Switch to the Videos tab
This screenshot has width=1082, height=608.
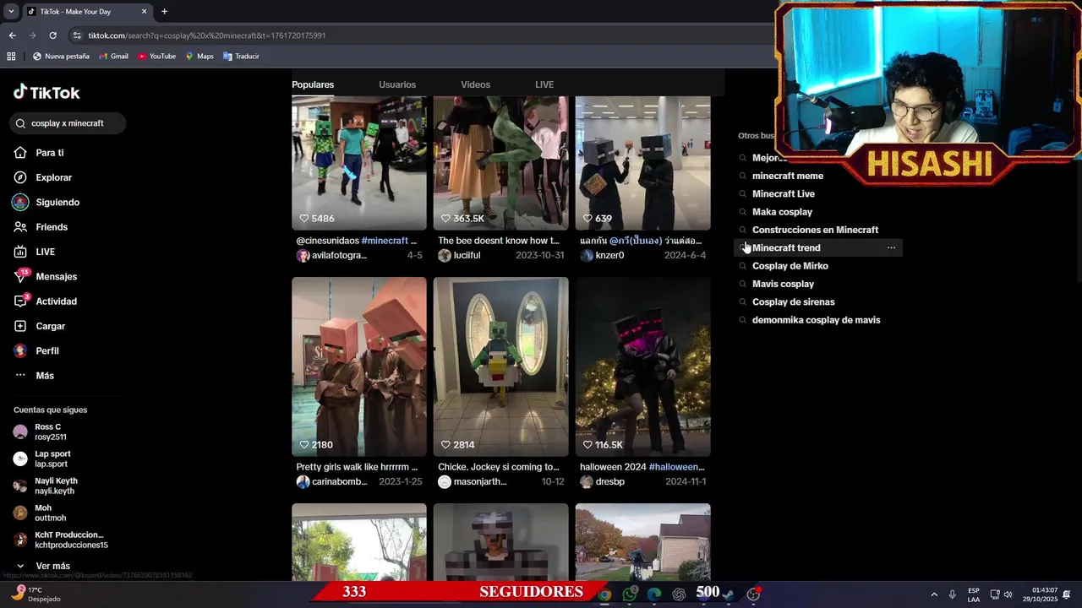[475, 84]
